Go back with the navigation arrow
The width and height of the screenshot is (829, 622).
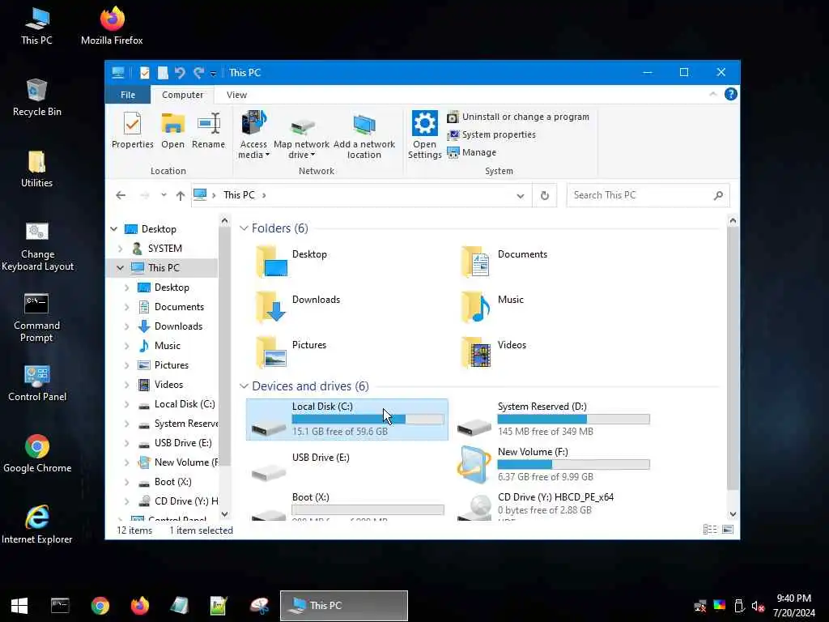click(121, 195)
